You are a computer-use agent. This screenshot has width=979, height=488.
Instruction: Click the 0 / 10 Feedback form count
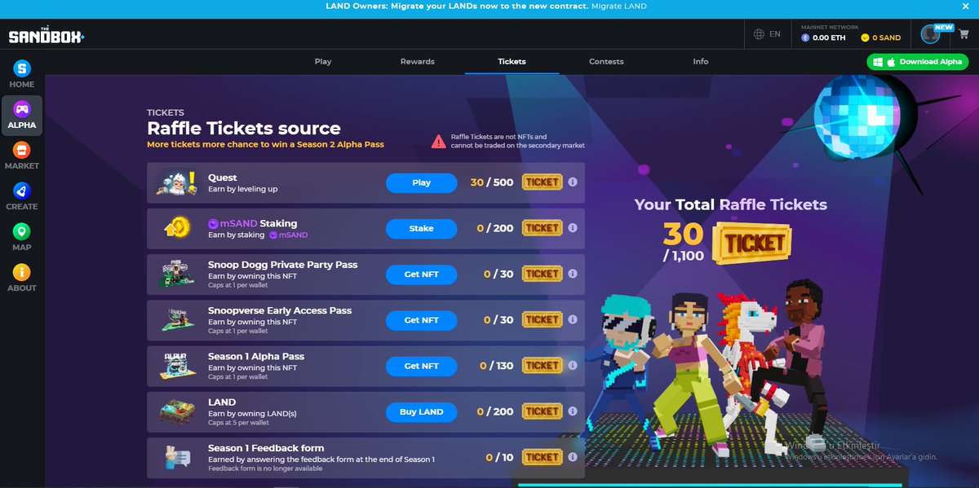(x=500, y=457)
